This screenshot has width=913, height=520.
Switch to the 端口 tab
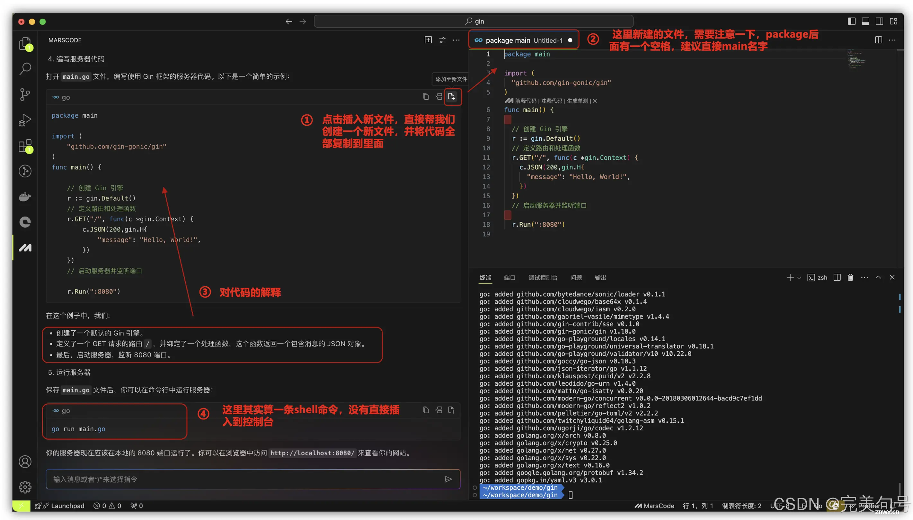(x=509, y=277)
